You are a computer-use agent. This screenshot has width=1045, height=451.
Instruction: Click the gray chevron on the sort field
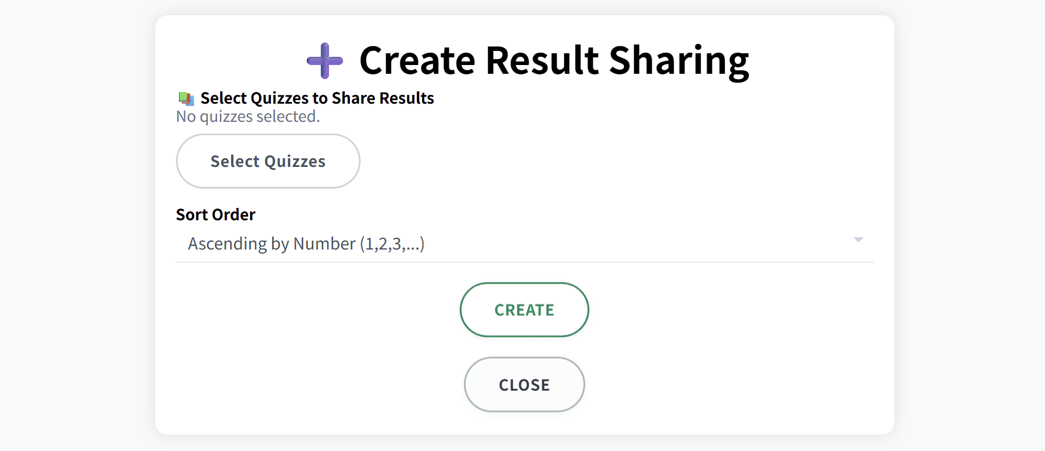click(x=859, y=239)
